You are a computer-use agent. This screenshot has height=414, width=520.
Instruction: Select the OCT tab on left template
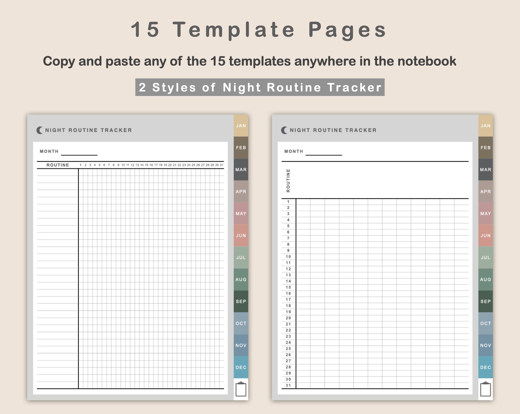[x=241, y=323]
